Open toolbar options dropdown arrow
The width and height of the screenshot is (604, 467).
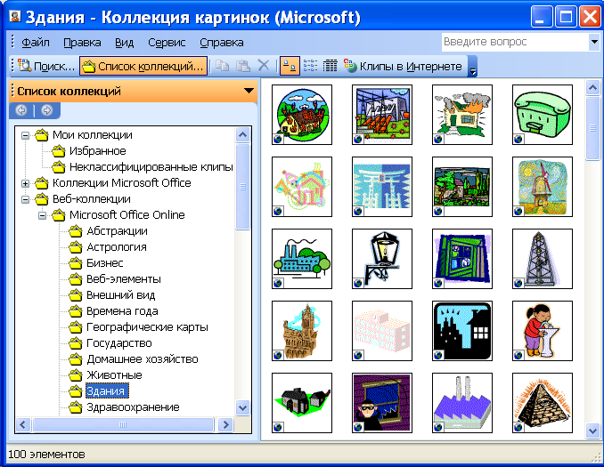click(x=473, y=67)
